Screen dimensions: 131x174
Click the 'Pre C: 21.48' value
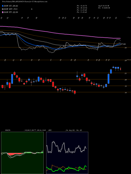[82, 12]
